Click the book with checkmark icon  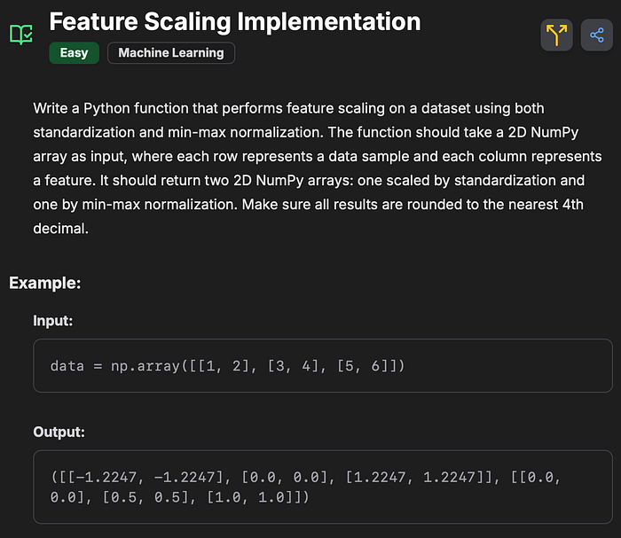[20, 35]
